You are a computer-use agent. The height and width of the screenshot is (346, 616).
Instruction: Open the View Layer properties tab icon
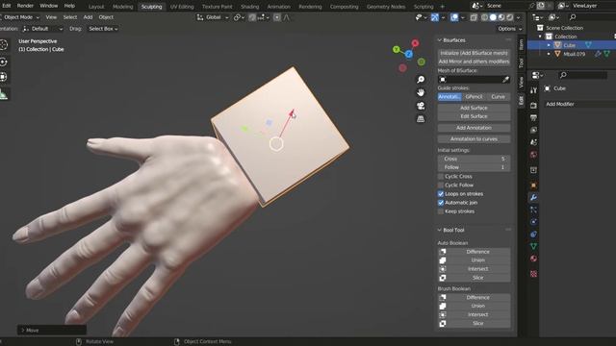tap(533, 130)
